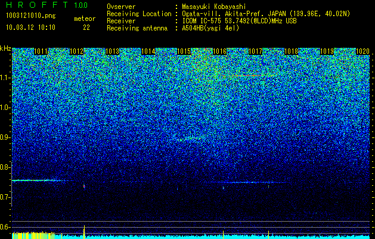375x239 pixels.
Task: Select the filename 1003121010.png
Action: click(31, 16)
